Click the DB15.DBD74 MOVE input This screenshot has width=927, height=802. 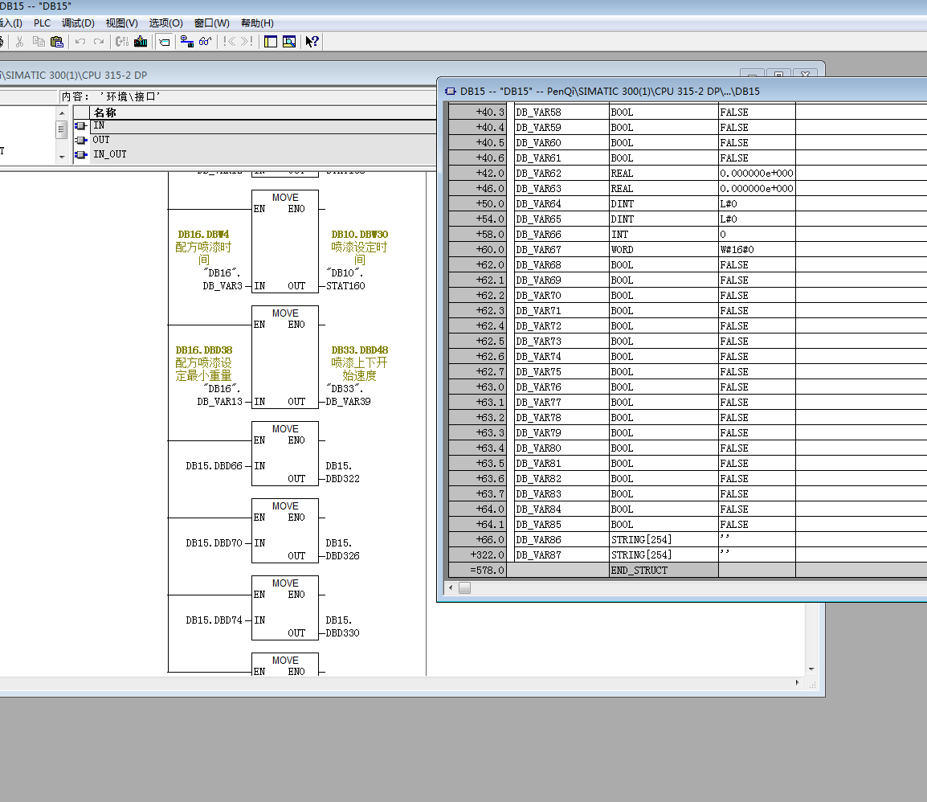click(214, 620)
